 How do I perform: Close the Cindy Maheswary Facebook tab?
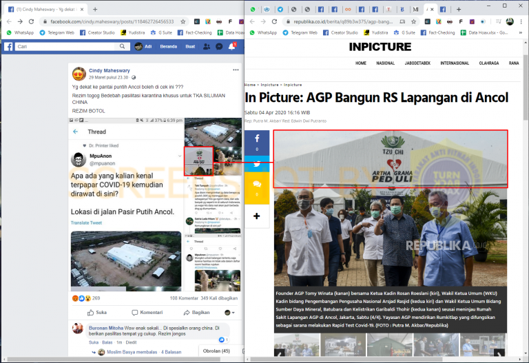83,10
